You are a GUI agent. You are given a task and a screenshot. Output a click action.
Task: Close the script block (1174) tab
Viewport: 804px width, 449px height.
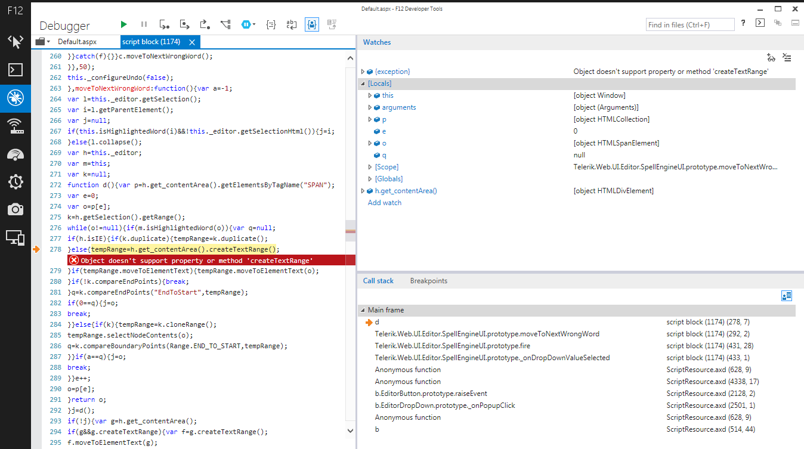(192, 42)
